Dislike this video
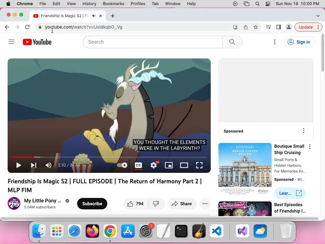Screen dimensions: 325x244 pyautogui.click(x=156, y=204)
